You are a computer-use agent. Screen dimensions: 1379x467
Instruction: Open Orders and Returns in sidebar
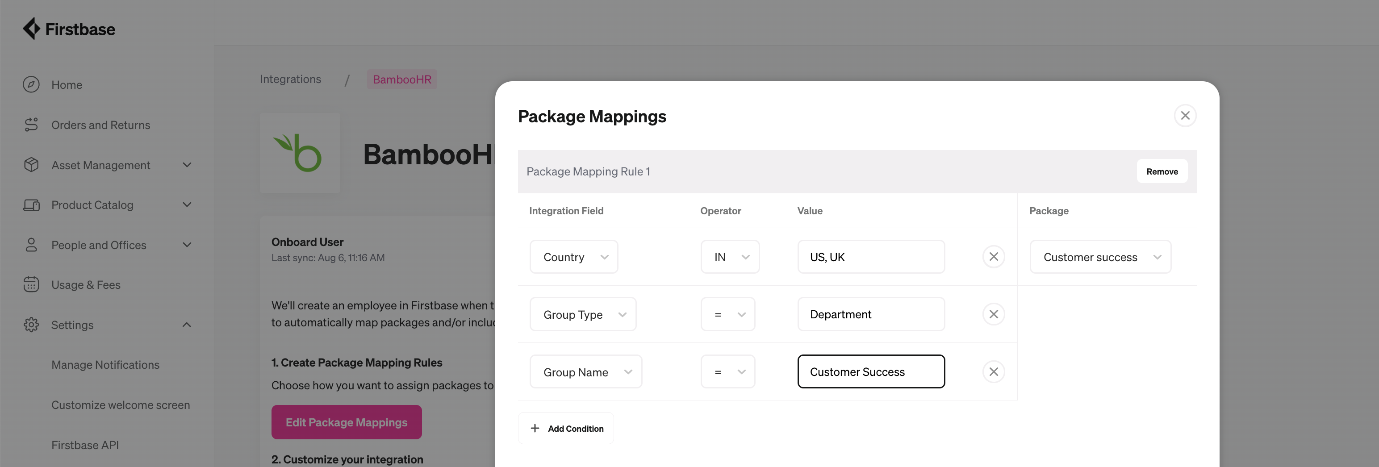pos(100,125)
